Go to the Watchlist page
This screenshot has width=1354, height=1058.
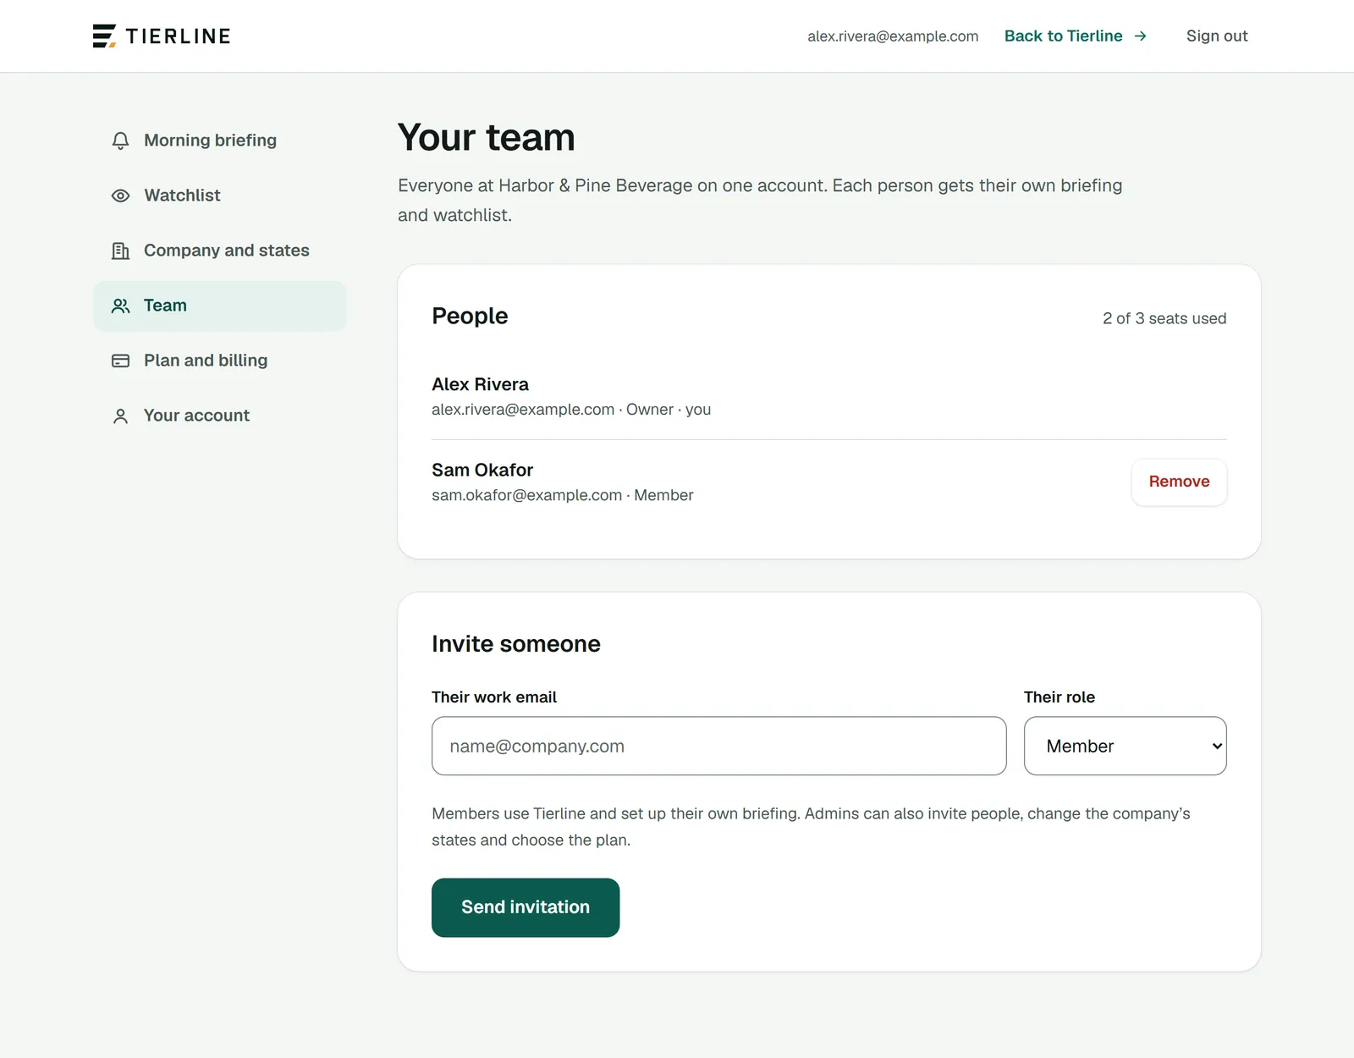pyautogui.click(x=220, y=196)
